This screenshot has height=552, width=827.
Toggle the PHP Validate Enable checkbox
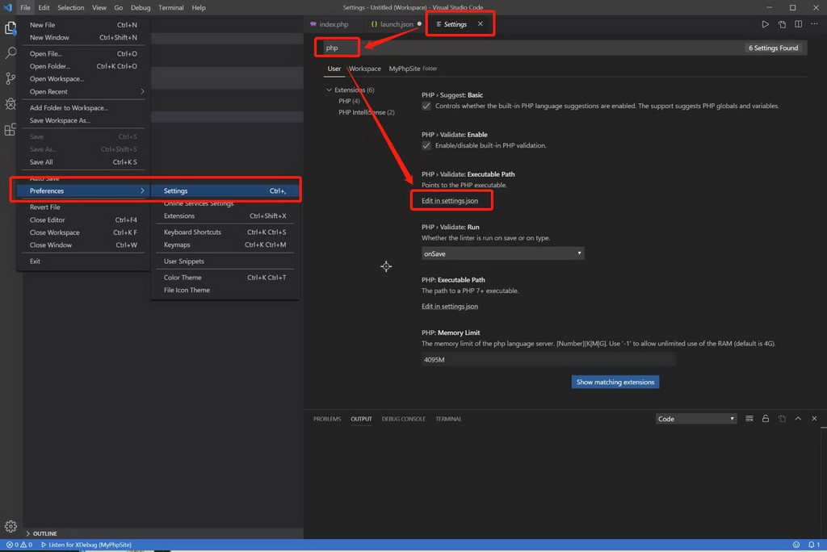tap(426, 145)
